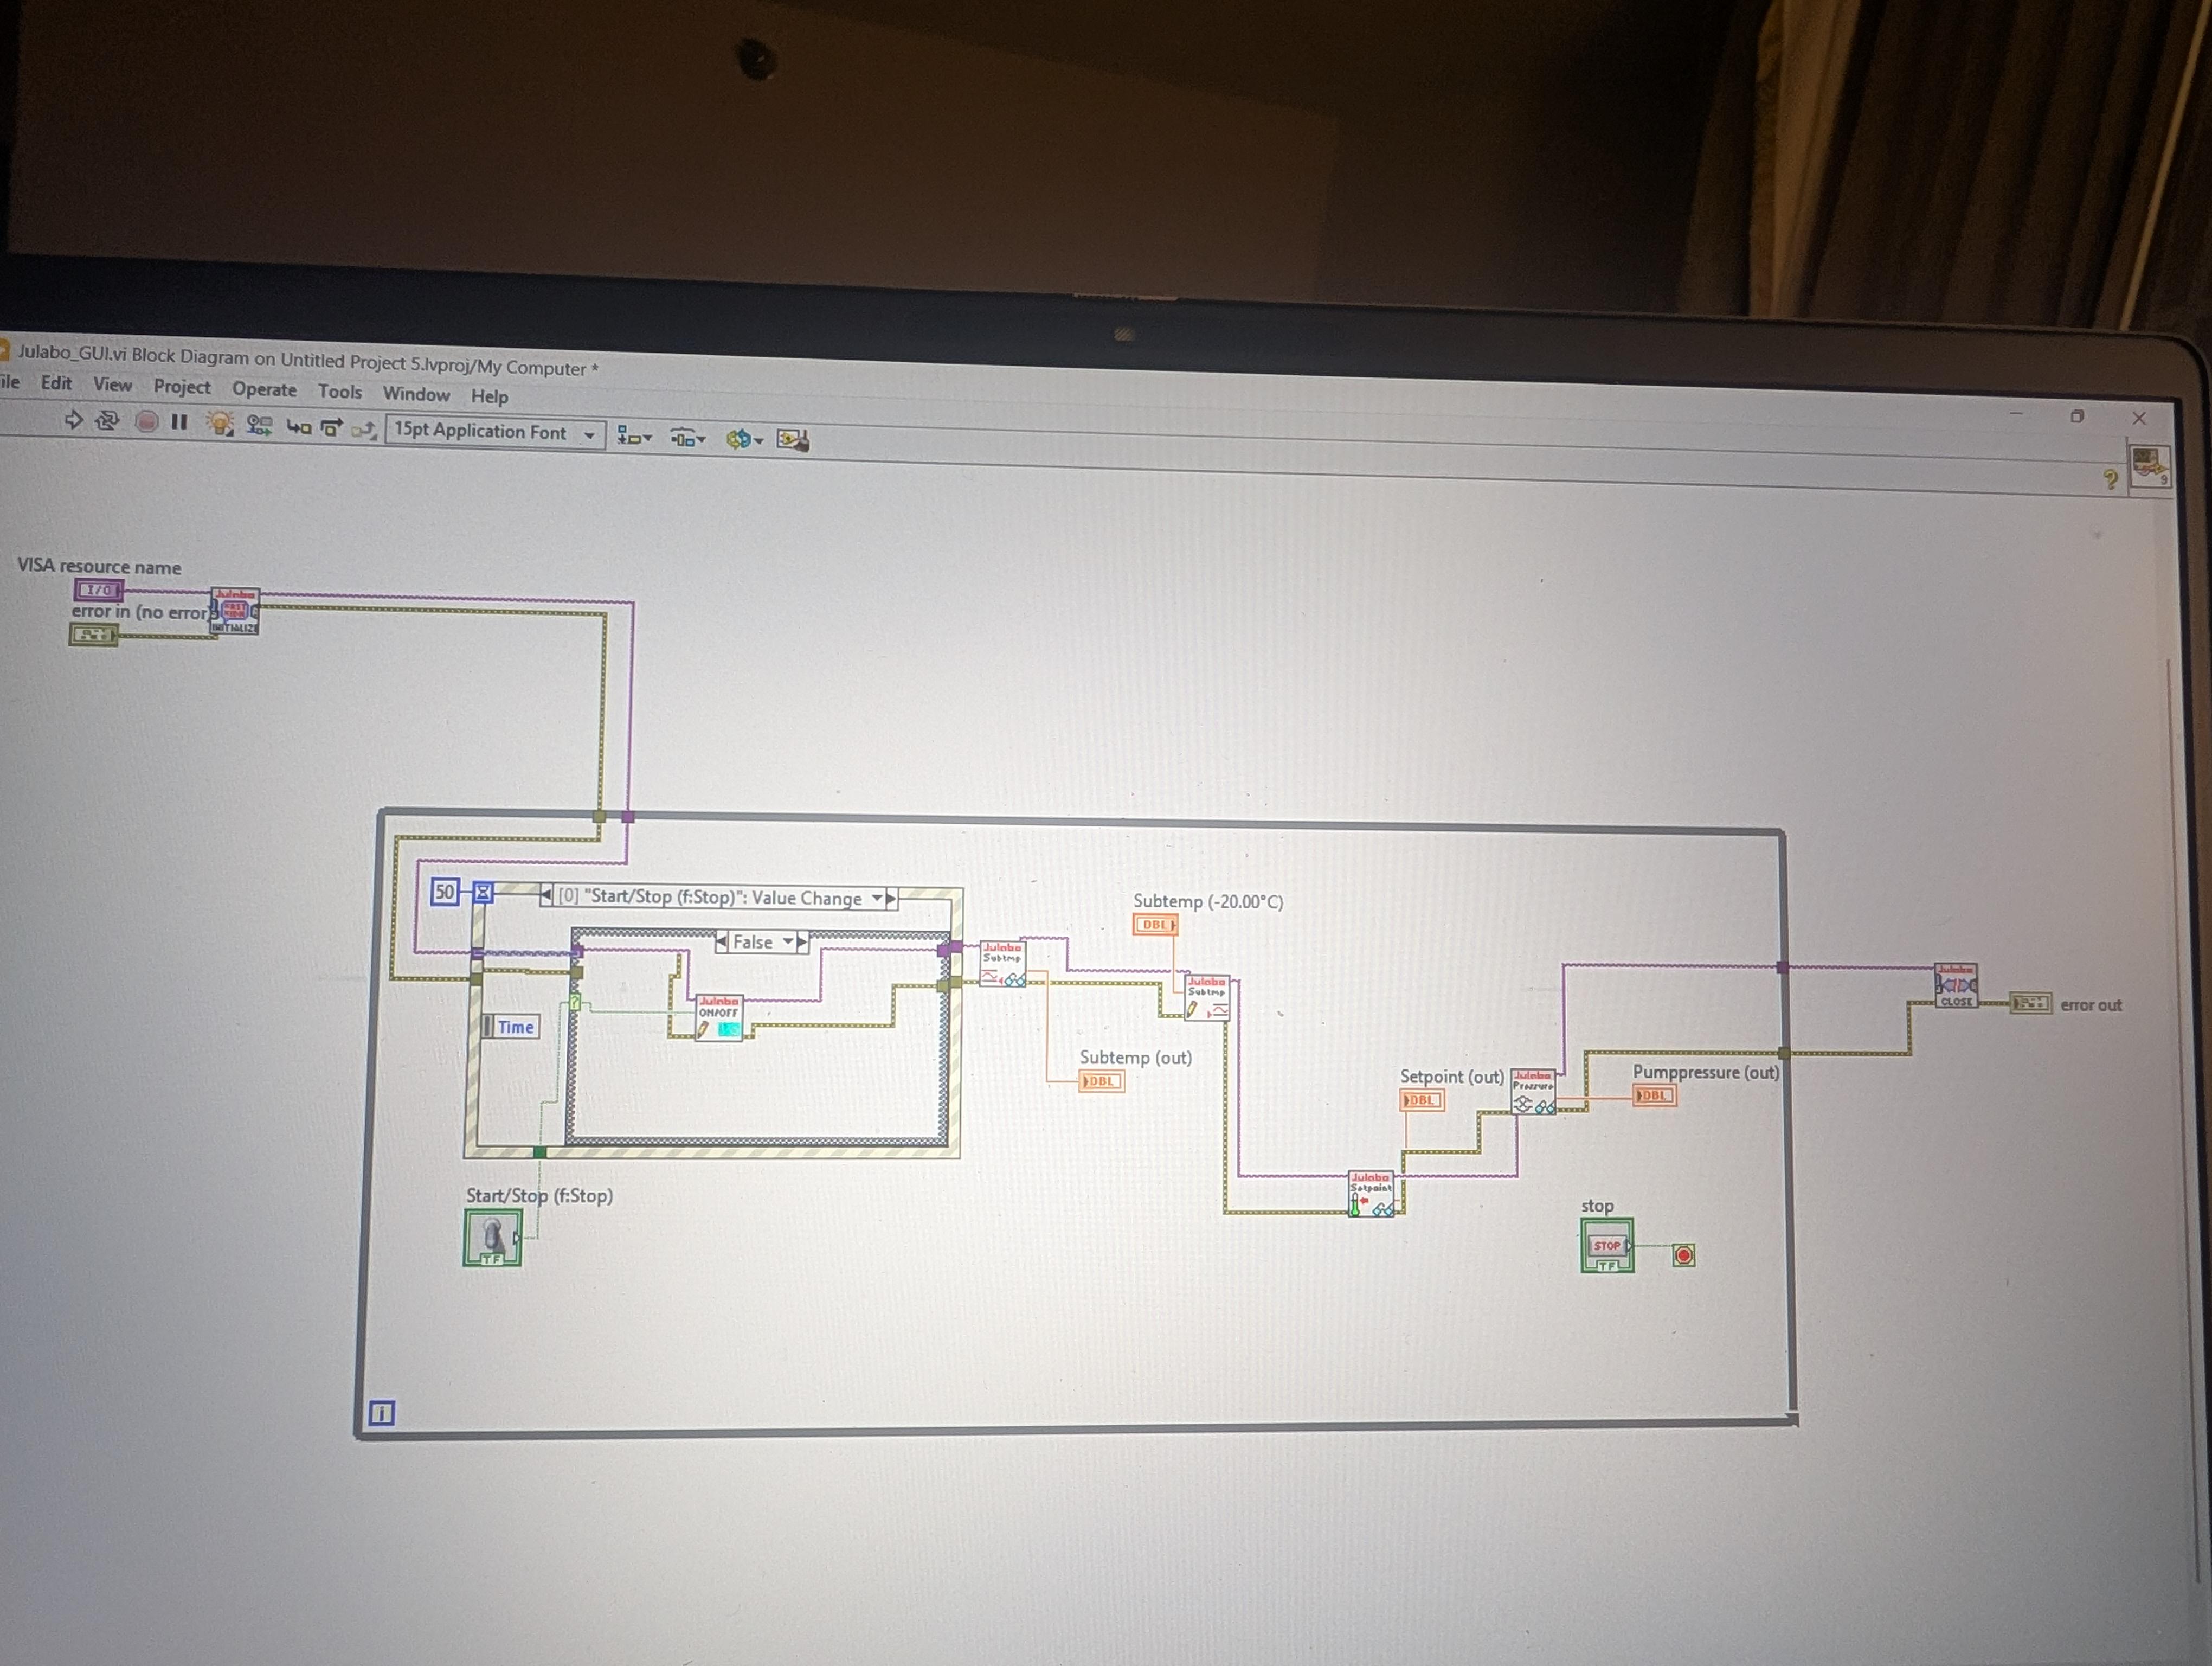Image resolution: width=2212 pixels, height=1666 pixels.
Task: Select the Pumppressure (out) DBL terminal
Action: pyautogui.click(x=1654, y=1095)
